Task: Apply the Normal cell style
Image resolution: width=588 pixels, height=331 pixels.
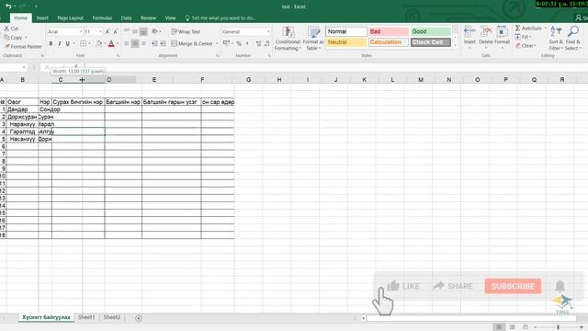Action: 346,31
